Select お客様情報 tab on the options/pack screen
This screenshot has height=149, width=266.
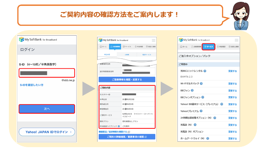[196, 47]
